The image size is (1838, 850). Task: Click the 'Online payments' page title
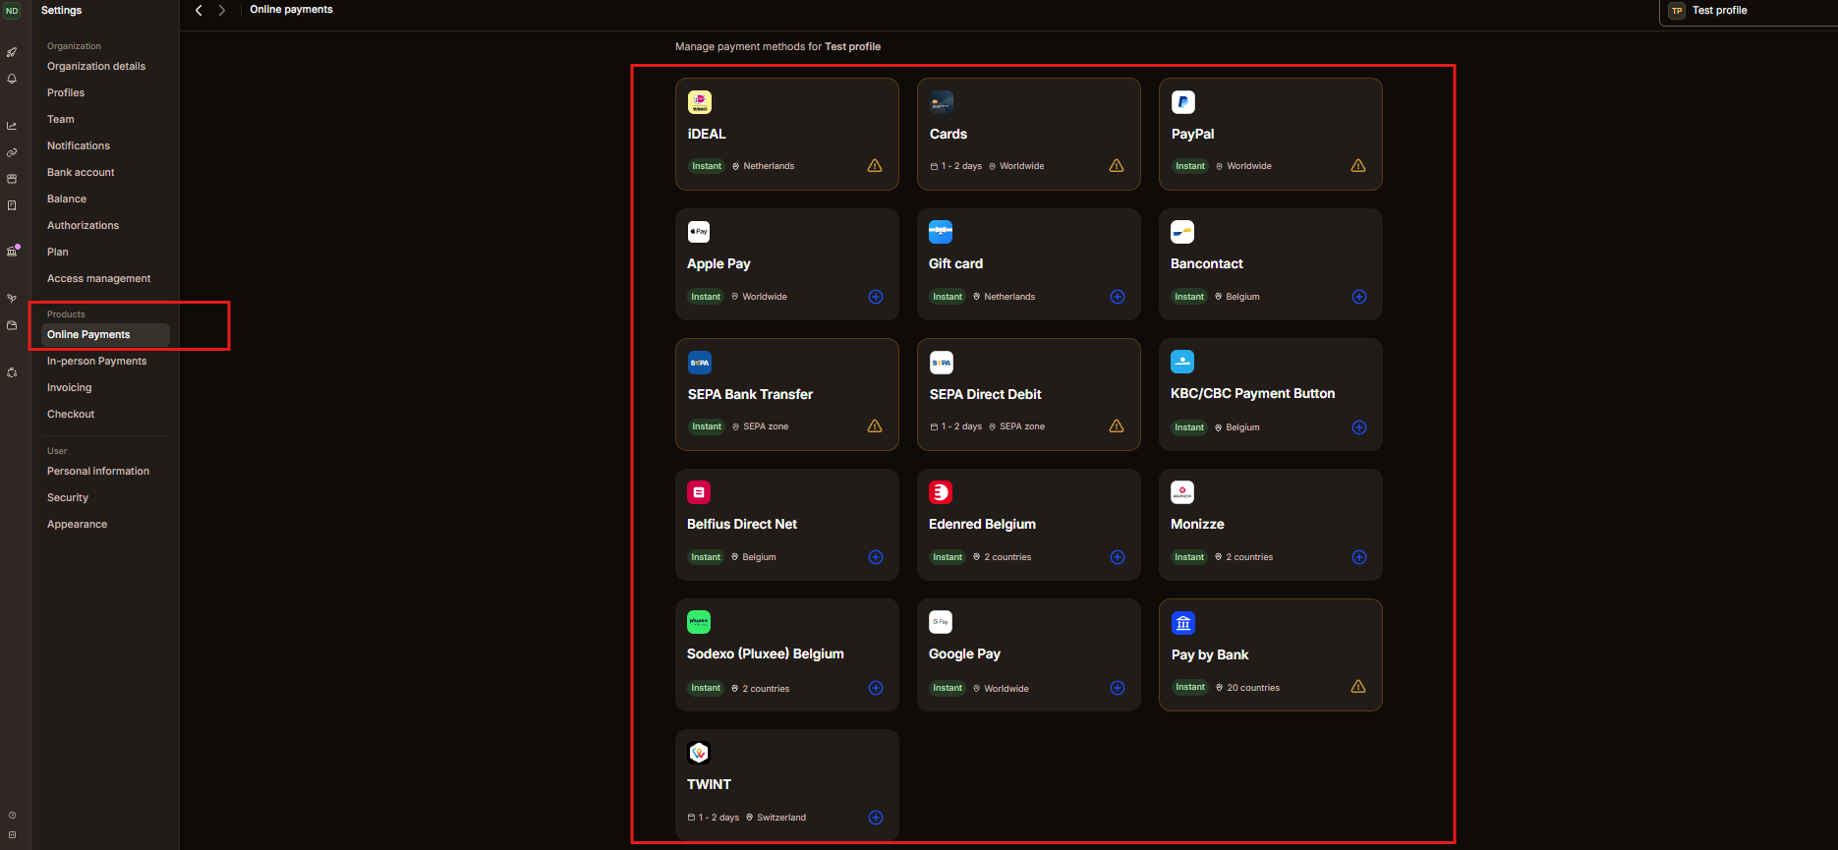click(292, 10)
